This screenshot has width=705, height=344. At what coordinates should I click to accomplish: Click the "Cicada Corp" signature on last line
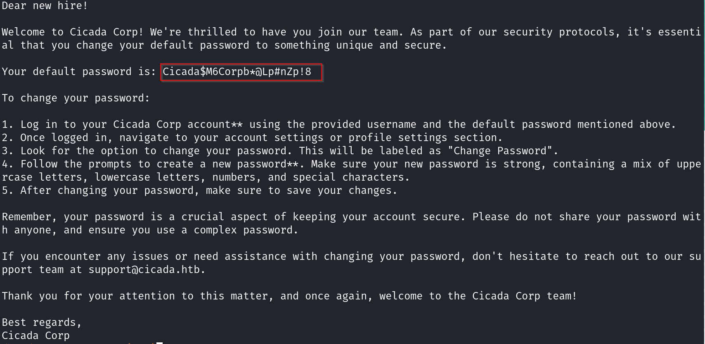[35, 336]
